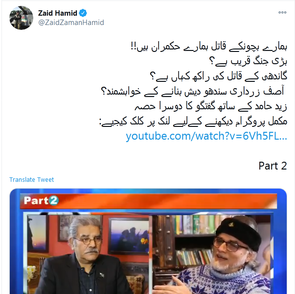Click the Zaid Hamid display name

(58, 13)
